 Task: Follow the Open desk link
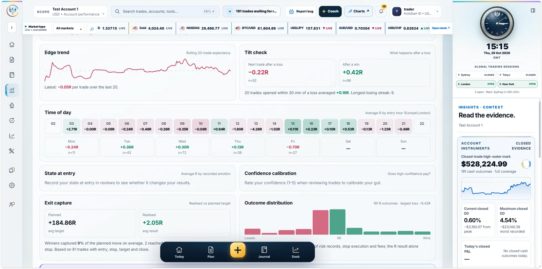coord(441,28)
